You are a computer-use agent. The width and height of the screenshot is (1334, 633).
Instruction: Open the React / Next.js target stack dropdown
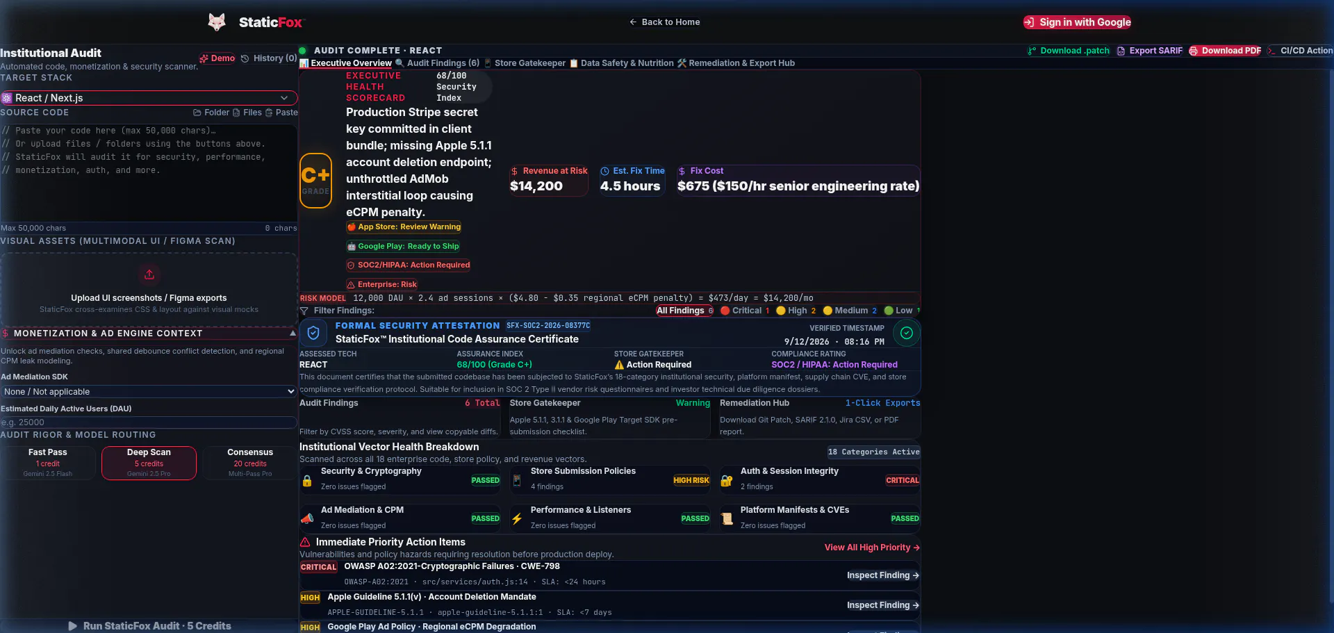pyautogui.click(x=149, y=98)
